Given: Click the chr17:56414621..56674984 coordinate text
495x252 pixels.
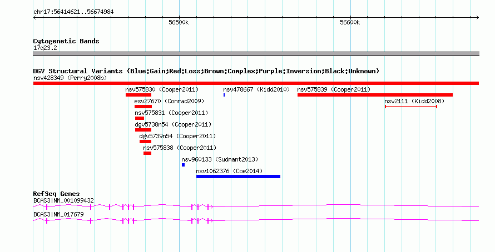Looking at the screenshot, I should pyautogui.click(x=73, y=12).
